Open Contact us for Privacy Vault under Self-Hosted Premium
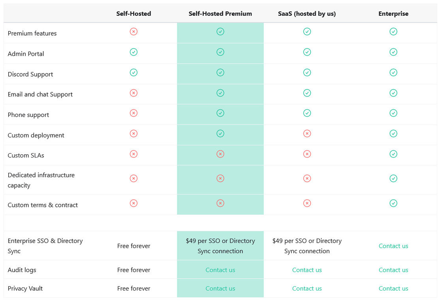This screenshot has width=438, height=302. click(220, 288)
